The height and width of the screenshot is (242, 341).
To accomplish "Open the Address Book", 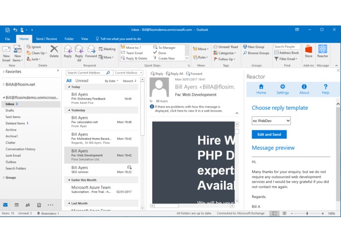I will (287, 52).
